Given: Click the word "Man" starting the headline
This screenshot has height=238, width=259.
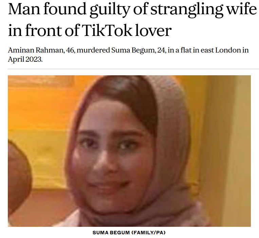Looking at the screenshot, I should [24, 9].
